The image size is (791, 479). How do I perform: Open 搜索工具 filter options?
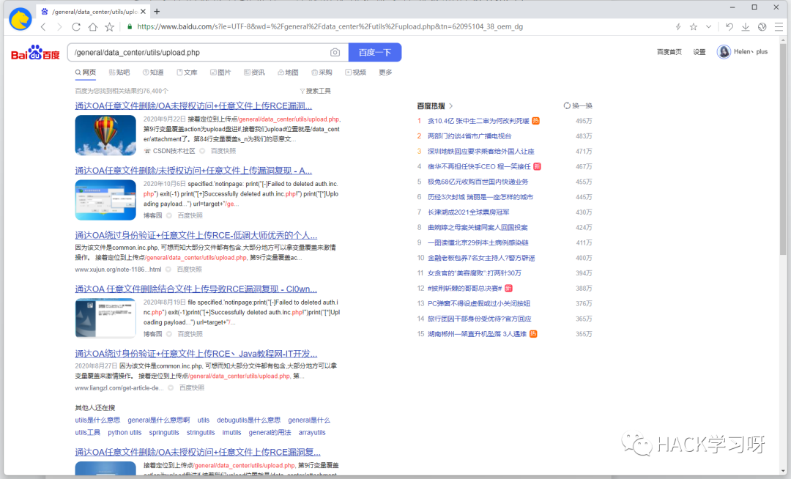315,91
